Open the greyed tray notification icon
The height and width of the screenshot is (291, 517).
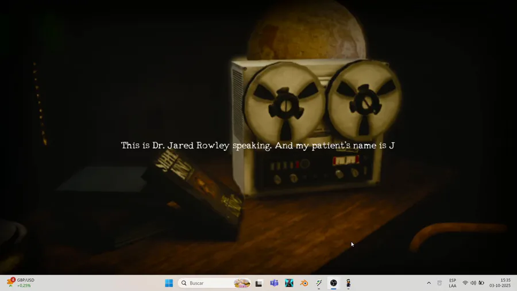(439, 283)
